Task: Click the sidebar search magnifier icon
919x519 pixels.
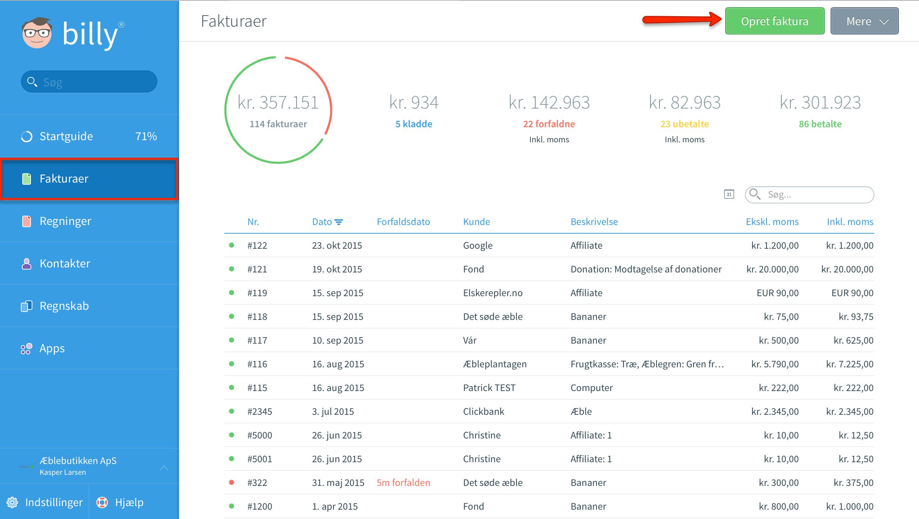Action: click(32, 82)
